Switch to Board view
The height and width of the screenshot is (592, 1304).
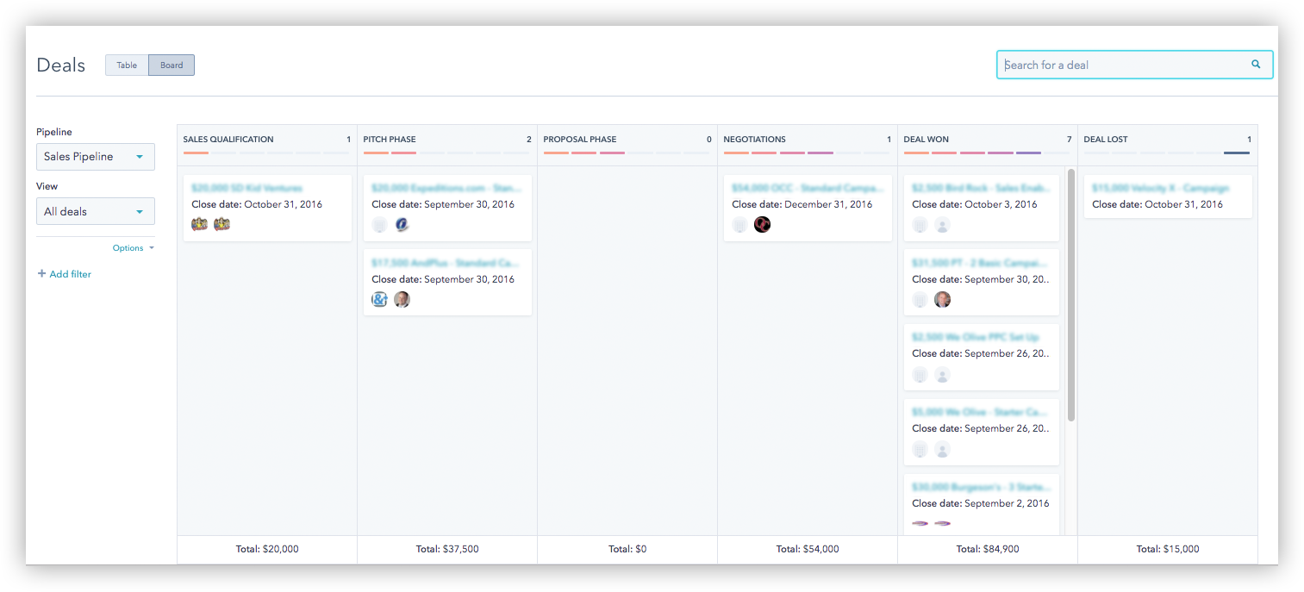(x=172, y=65)
